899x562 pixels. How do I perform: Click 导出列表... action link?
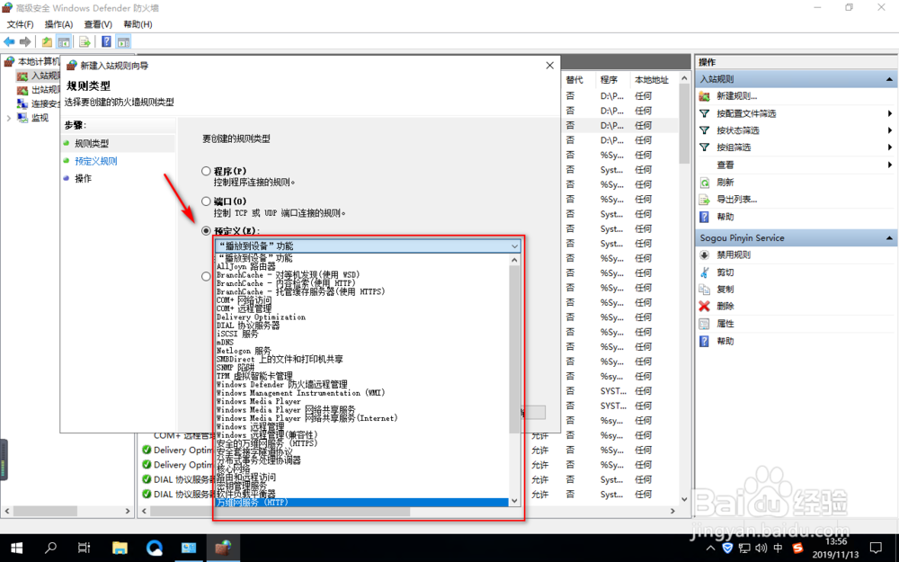pos(737,200)
